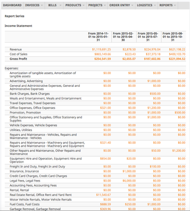Open the Dashboard tab
The width and height of the screenshot is (190, 211).
(x=12, y=5)
